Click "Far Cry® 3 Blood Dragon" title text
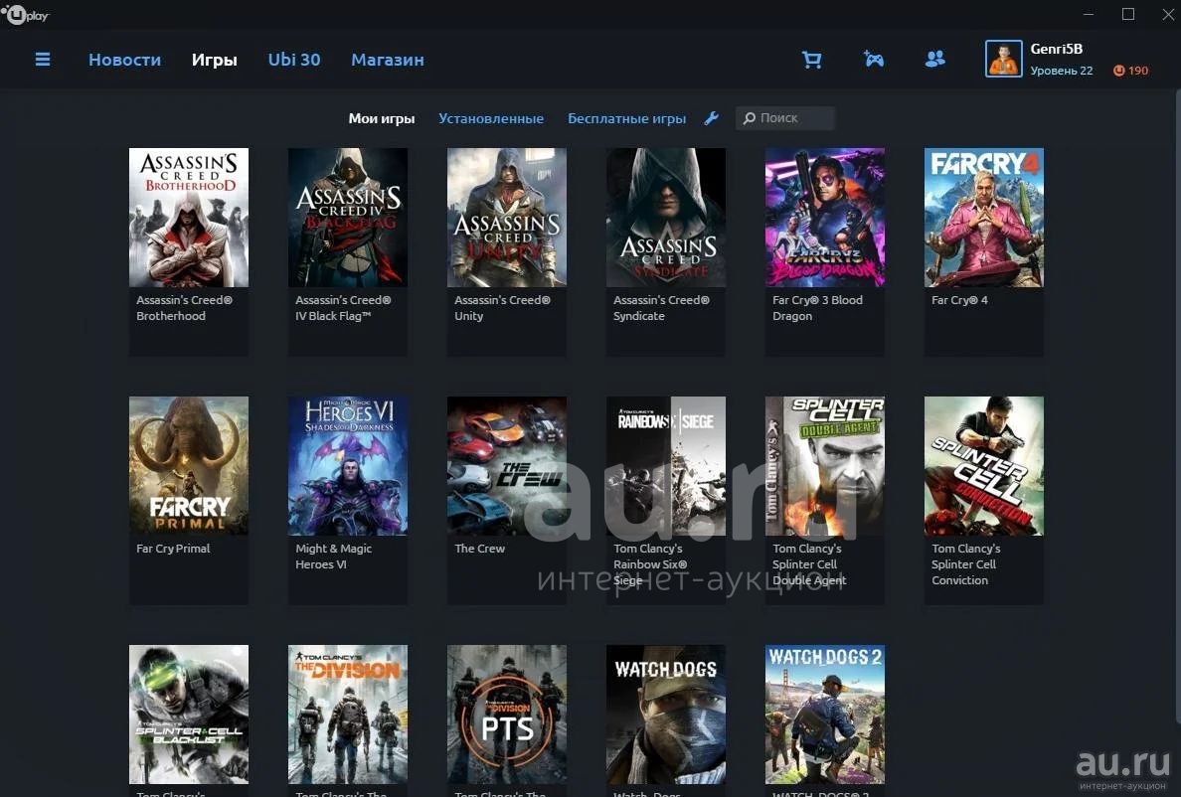Image resolution: width=1181 pixels, height=797 pixels. (x=817, y=308)
